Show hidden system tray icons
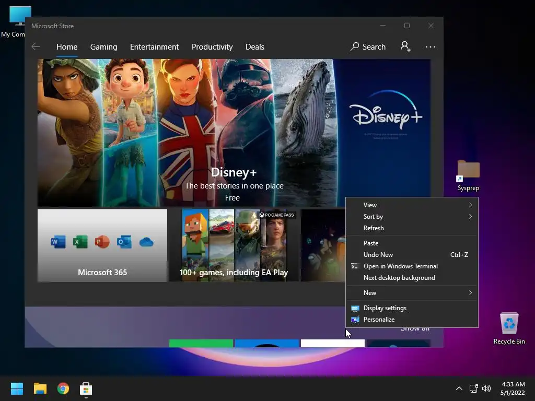Image resolution: width=535 pixels, height=401 pixels. [459, 388]
